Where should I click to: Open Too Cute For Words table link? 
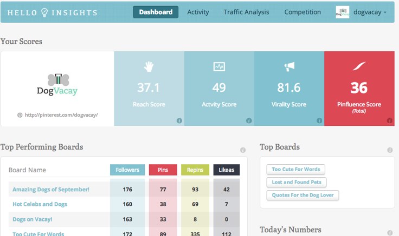tap(38, 233)
